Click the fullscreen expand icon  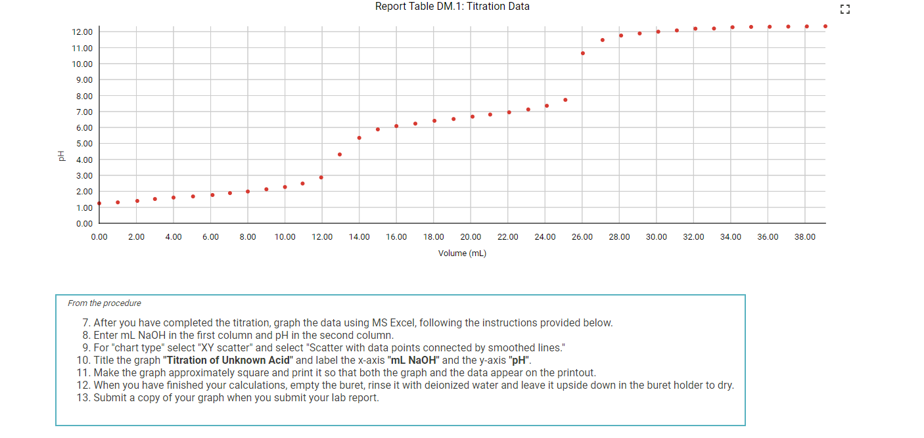click(x=845, y=9)
